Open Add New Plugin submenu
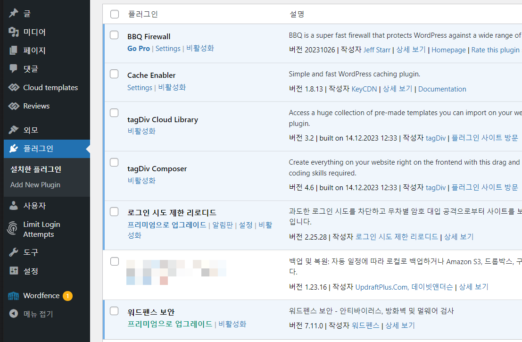Image resolution: width=522 pixels, height=342 pixels. coord(35,184)
